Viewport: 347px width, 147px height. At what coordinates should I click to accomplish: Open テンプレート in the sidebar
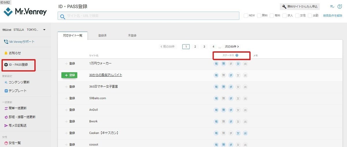(x=18, y=91)
